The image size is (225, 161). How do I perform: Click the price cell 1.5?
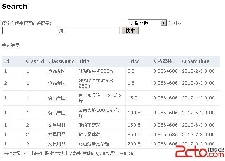pos(131,83)
